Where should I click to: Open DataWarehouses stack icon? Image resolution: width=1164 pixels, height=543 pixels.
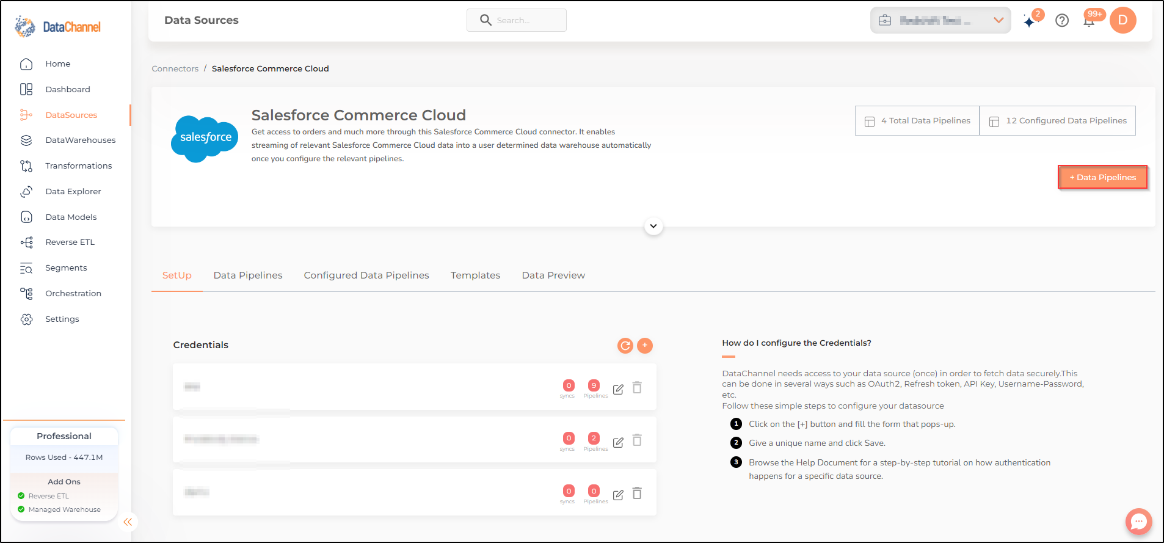click(26, 140)
